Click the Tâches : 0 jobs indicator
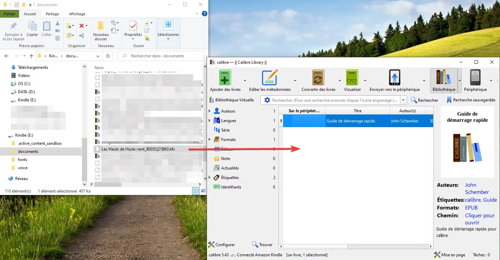This screenshot has height=260, width=500. click(x=481, y=255)
